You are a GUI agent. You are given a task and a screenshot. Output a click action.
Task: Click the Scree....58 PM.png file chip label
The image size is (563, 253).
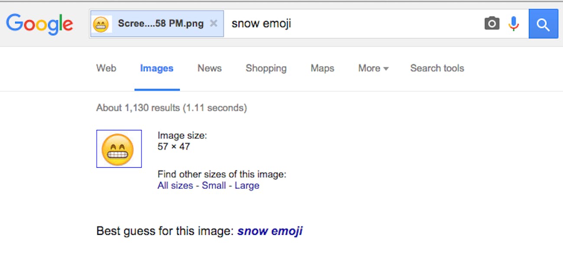pos(161,23)
